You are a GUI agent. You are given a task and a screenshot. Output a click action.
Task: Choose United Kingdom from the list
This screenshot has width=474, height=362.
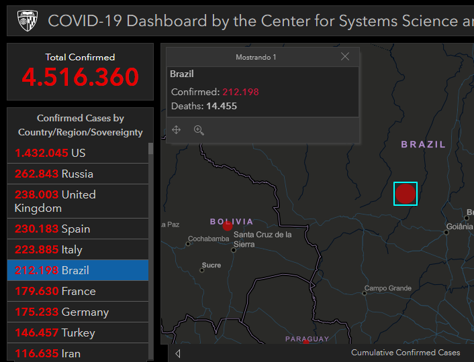click(x=77, y=201)
